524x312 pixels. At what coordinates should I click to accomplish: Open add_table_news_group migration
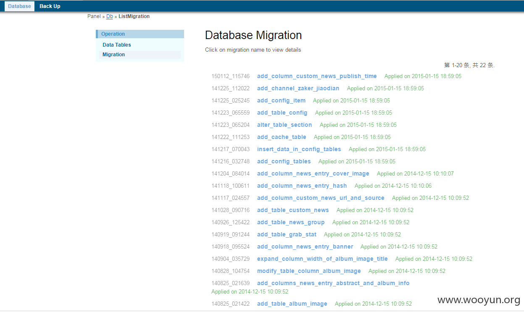coord(291,222)
